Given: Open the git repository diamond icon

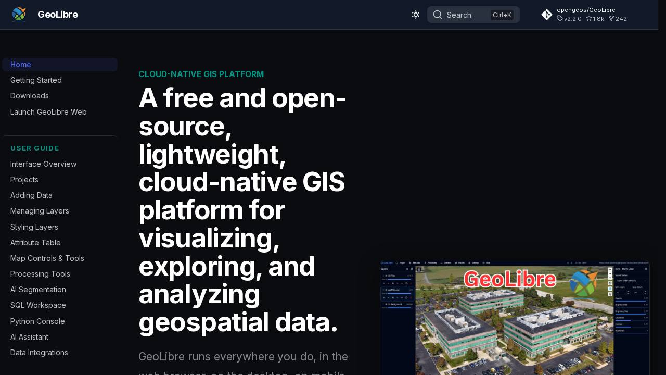Looking at the screenshot, I should tap(547, 15).
